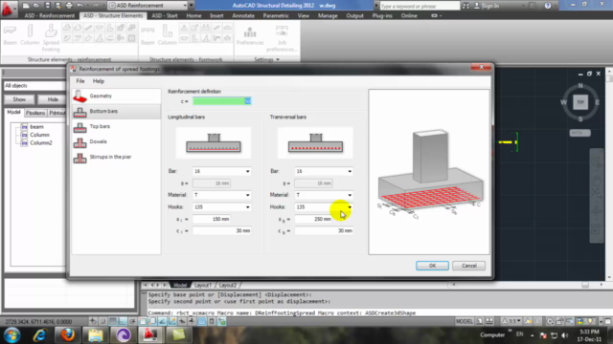This screenshot has height=344, width=613.
Task: Switch to the Annotate ribbon tab
Action: [243, 15]
